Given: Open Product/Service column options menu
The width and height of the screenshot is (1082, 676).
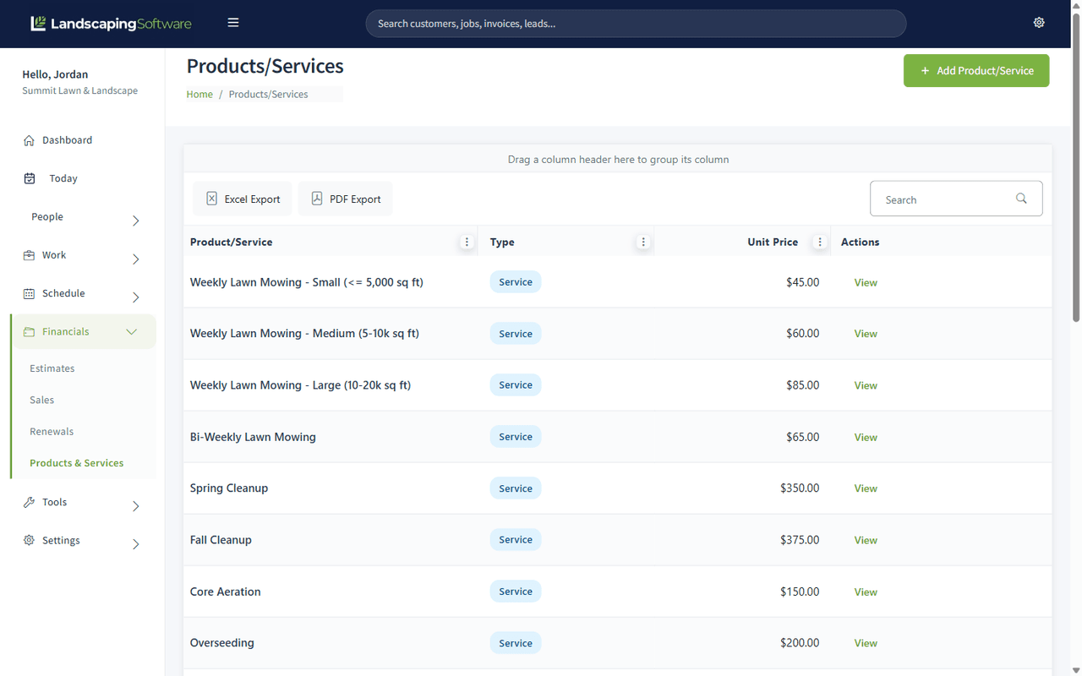Looking at the screenshot, I should pos(467,242).
